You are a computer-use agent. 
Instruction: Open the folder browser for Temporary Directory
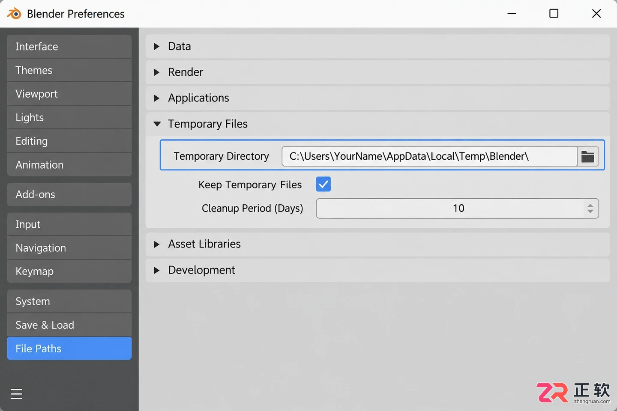tap(587, 157)
